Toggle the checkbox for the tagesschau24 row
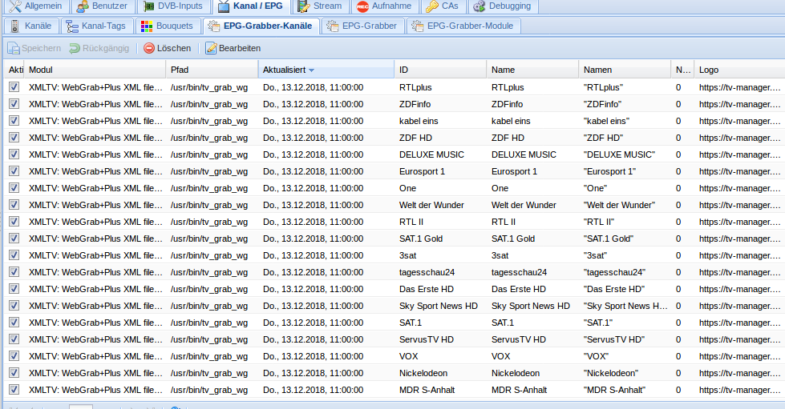This screenshot has width=785, height=409. [x=14, y=272]
